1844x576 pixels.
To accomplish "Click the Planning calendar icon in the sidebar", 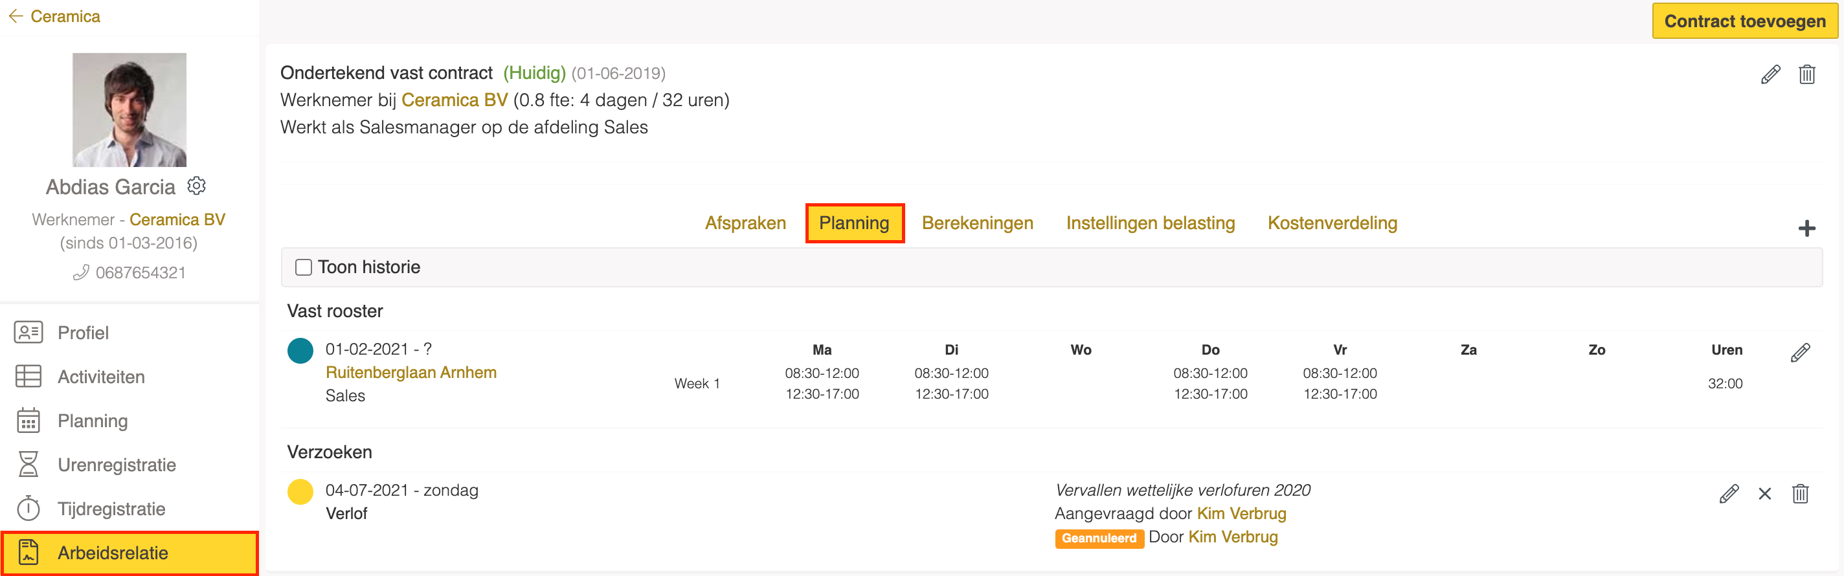I will coord(28,421).
